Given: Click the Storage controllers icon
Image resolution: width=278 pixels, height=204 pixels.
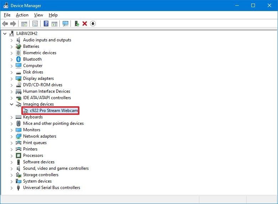Looking at the screenshot, I should 19,175.
